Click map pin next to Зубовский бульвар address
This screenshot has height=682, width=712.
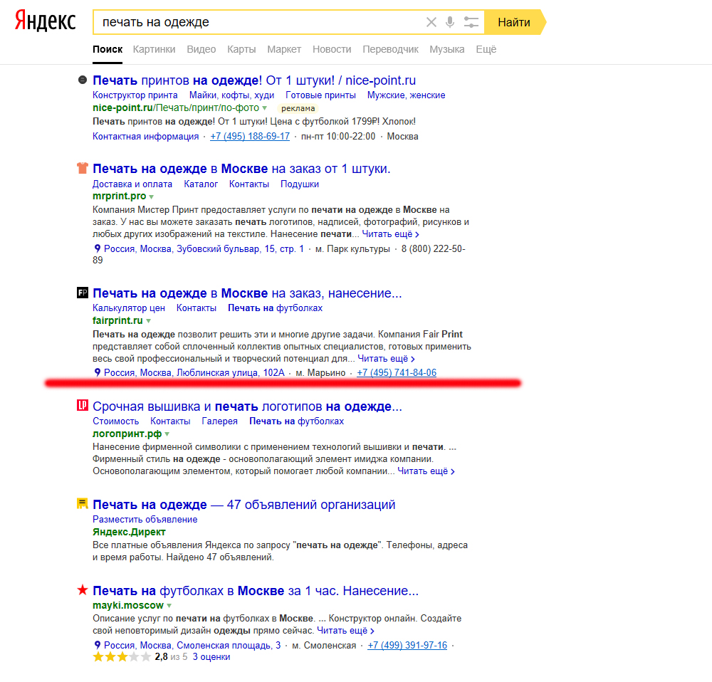[97, 248]
